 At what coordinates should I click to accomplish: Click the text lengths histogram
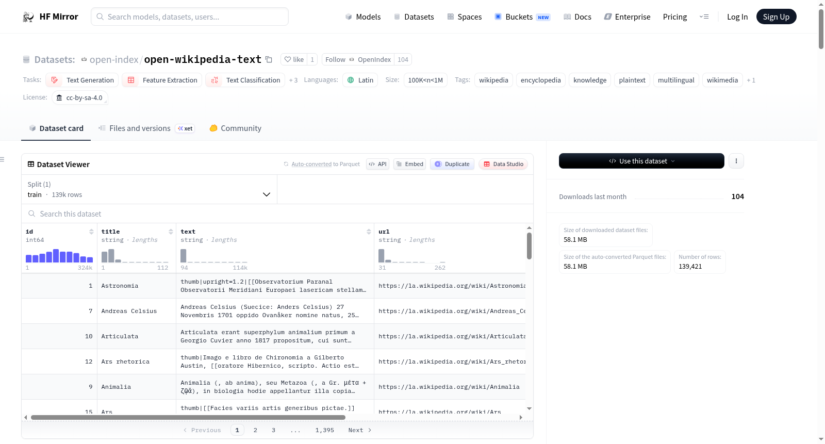pyautogui.click(x=214, y=256)
